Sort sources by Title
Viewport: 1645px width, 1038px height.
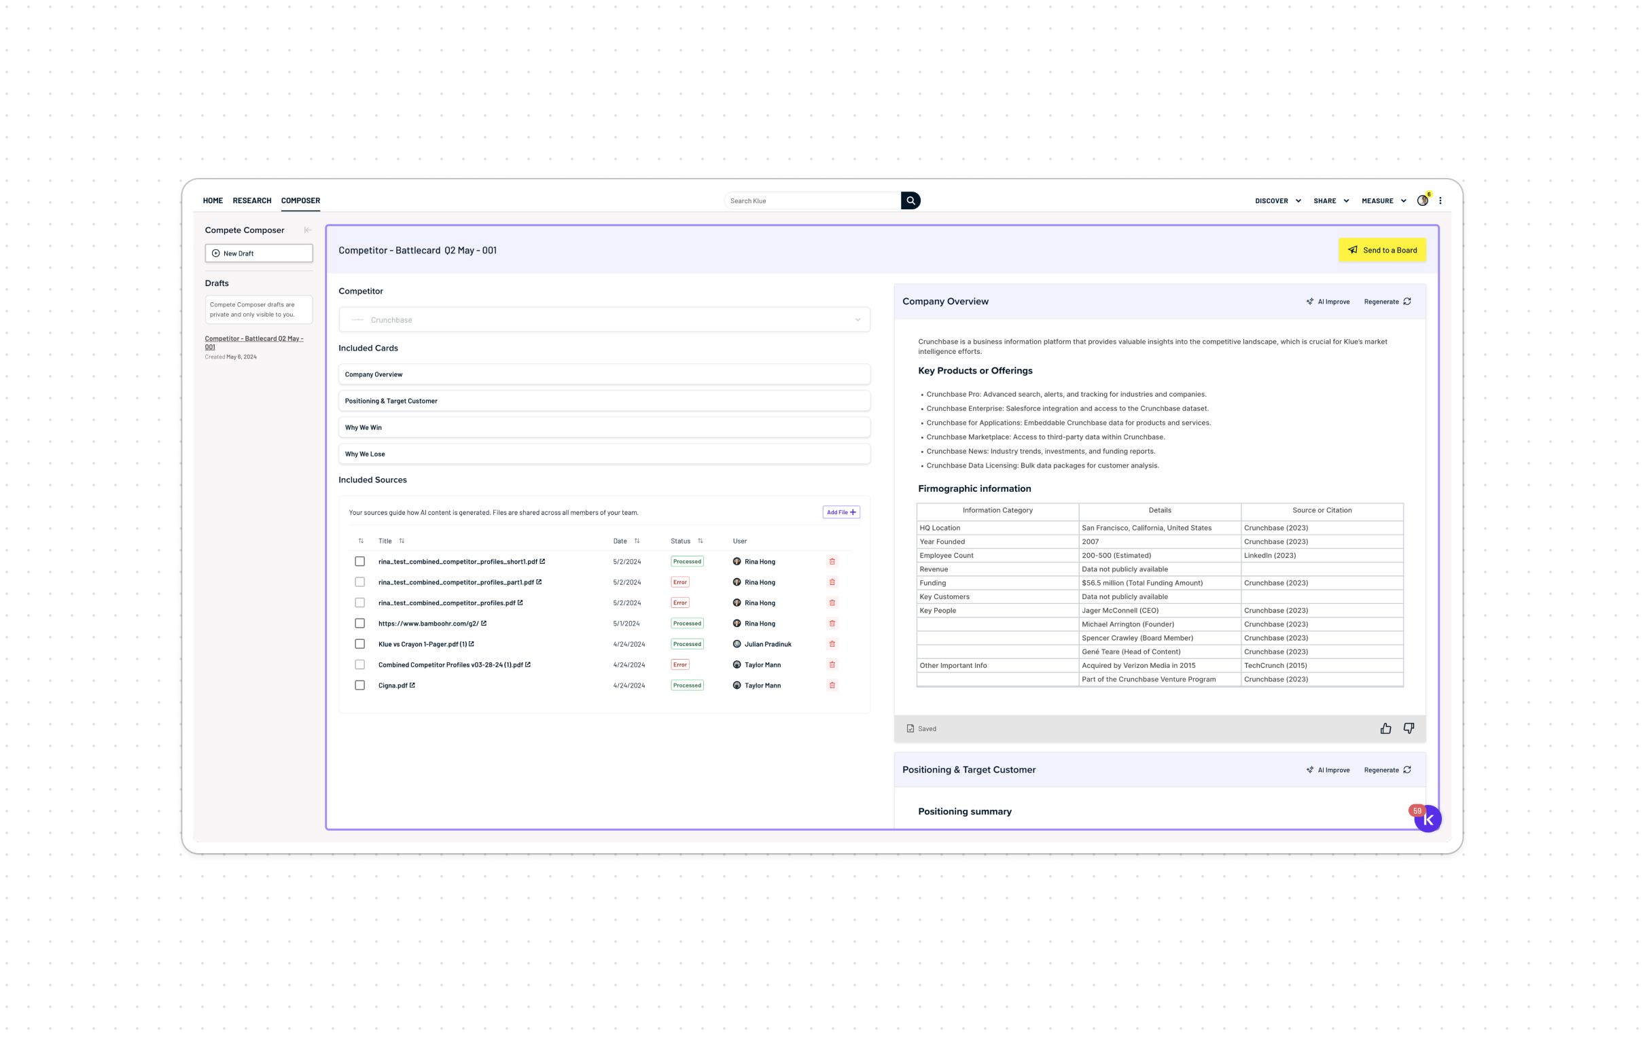402,541
